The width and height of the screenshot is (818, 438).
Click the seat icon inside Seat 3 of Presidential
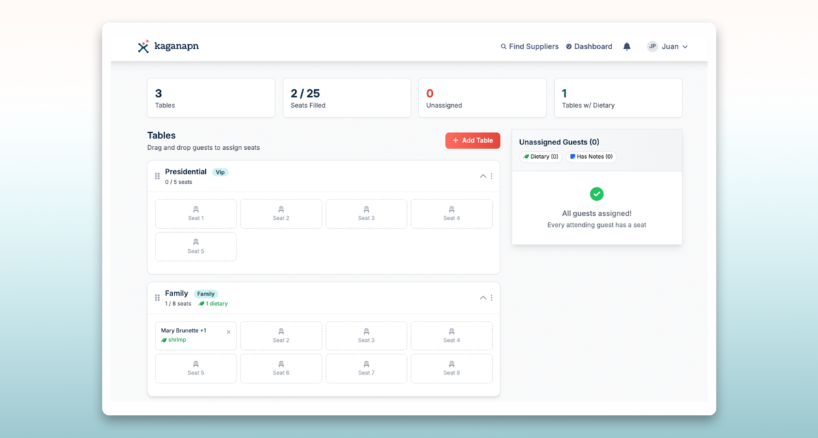click(x=366, y=210)
